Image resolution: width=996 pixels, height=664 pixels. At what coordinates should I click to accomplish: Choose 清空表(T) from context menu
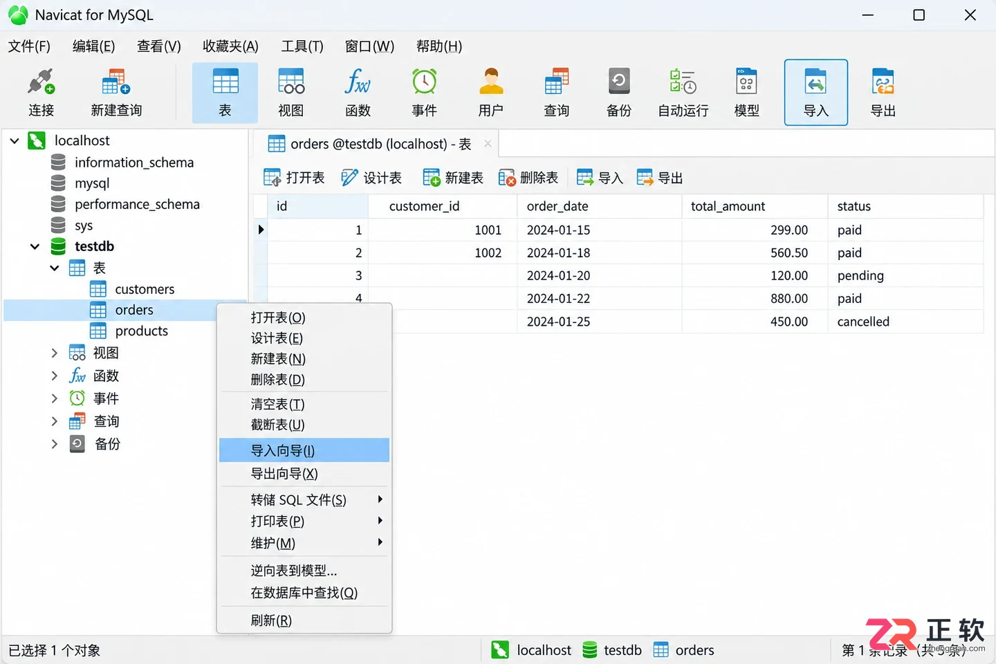(x=304, y=404)
